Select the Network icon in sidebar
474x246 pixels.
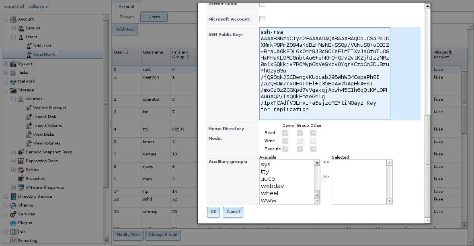(x=13, y=81)
